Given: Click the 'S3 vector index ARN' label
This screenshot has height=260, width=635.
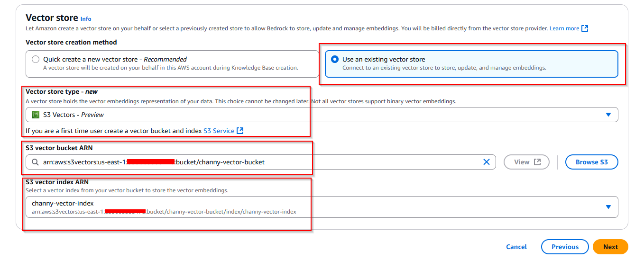Looking at the screenshot, I should [57, 182].
